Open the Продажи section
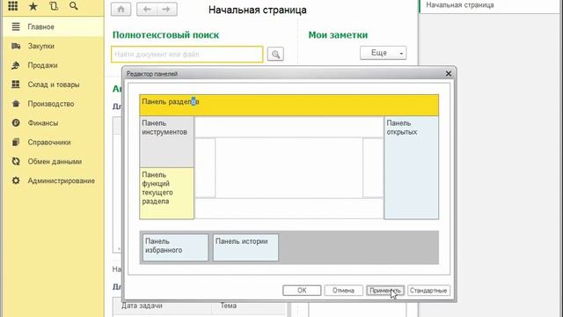This screenshot has height=317, width=563. coord(53,65)
